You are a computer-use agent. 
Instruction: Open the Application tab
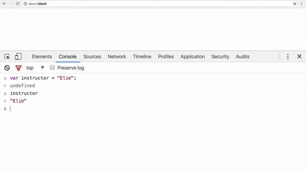tap(193, 56)
